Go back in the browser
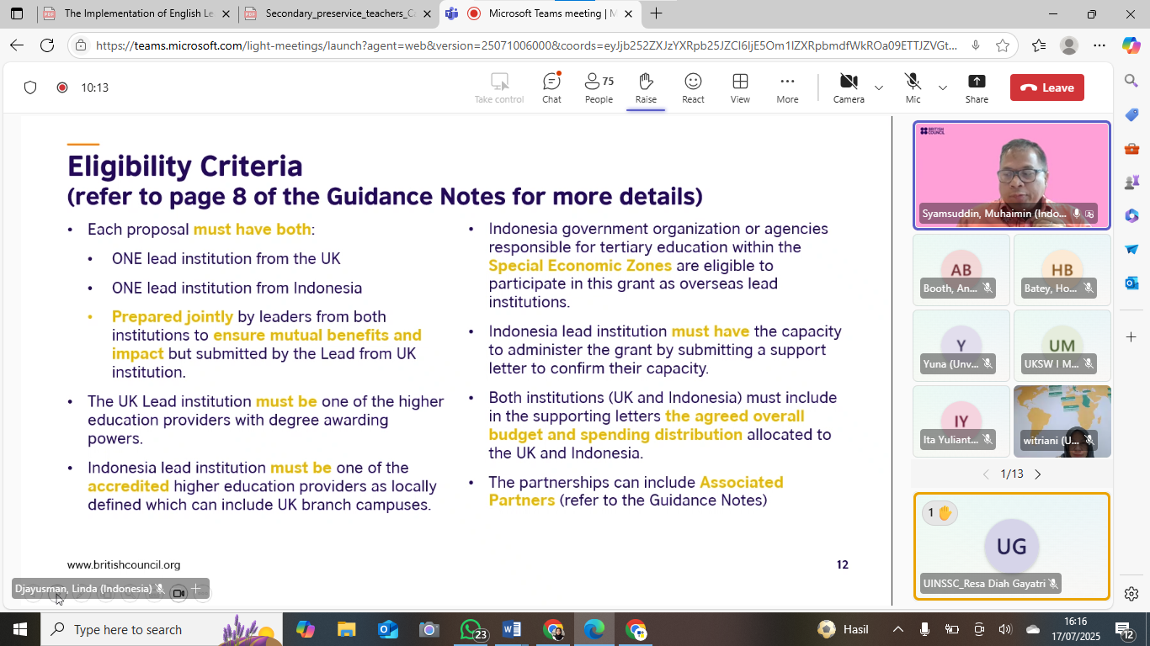Screen dimensions: 1150x646 [x=17, y=45]
